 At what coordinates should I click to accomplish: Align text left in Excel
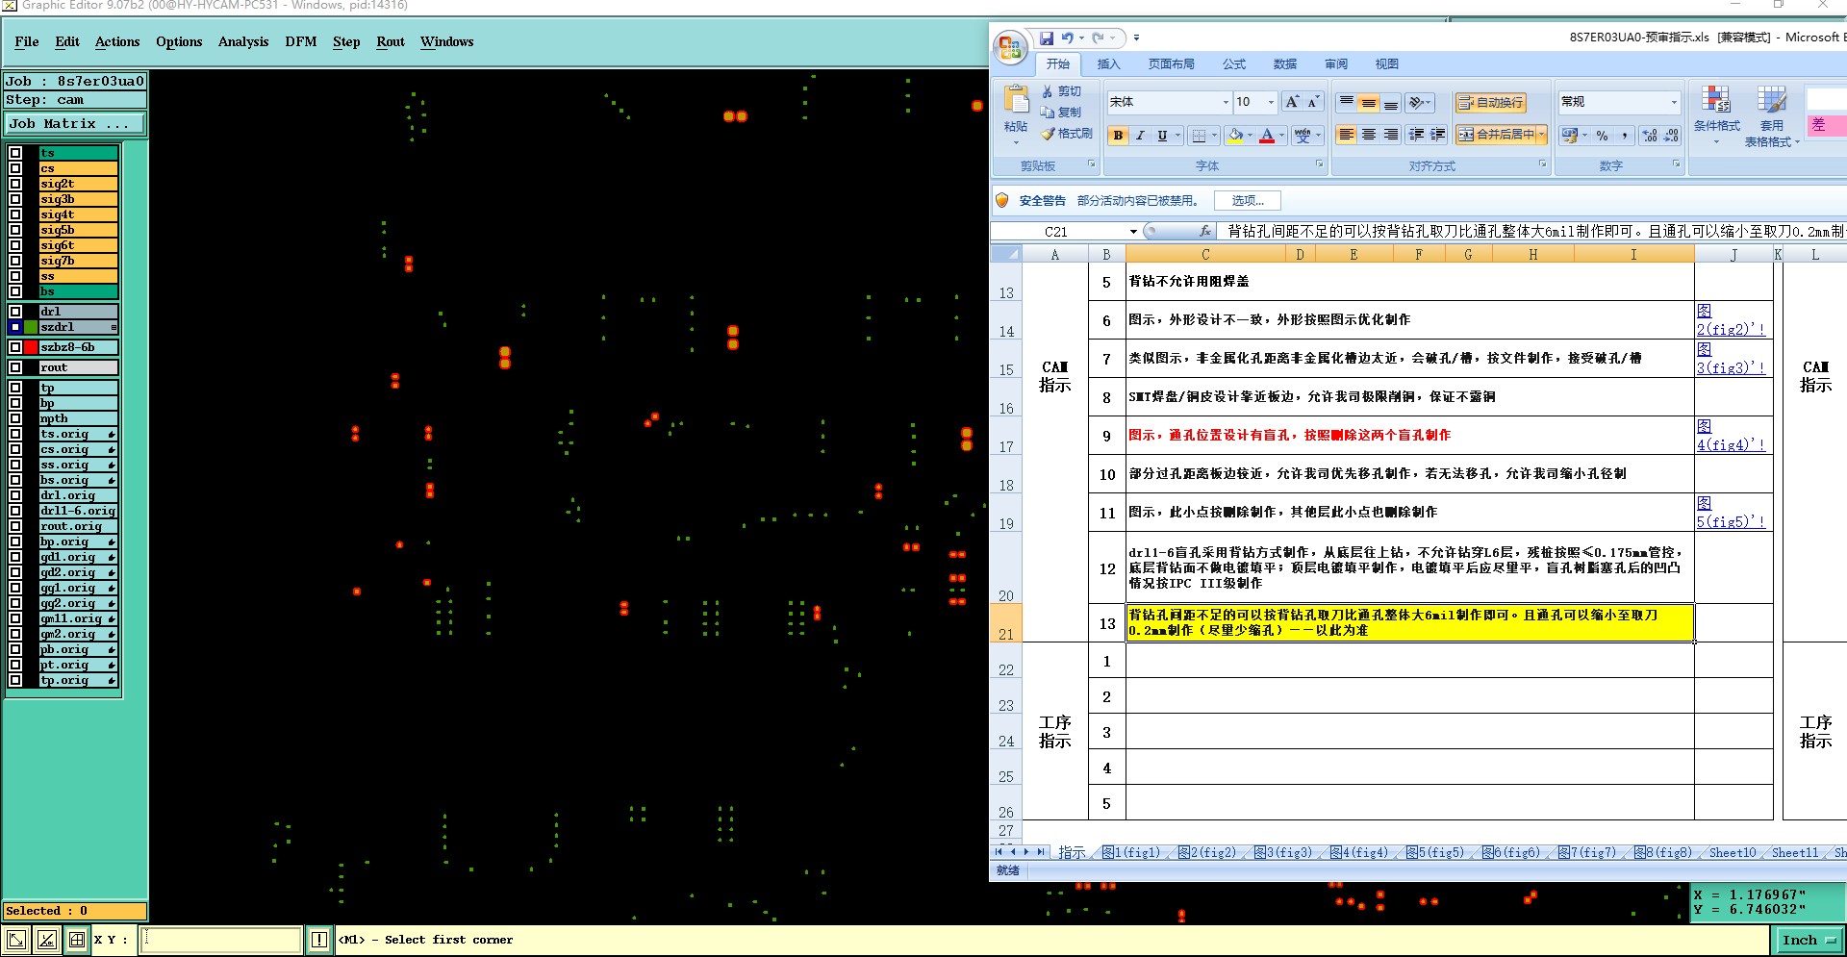(x=1347, y=135)
